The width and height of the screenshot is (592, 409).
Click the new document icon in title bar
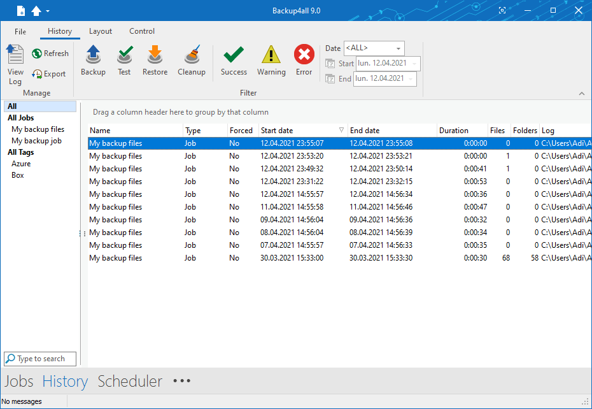[21, 11]
